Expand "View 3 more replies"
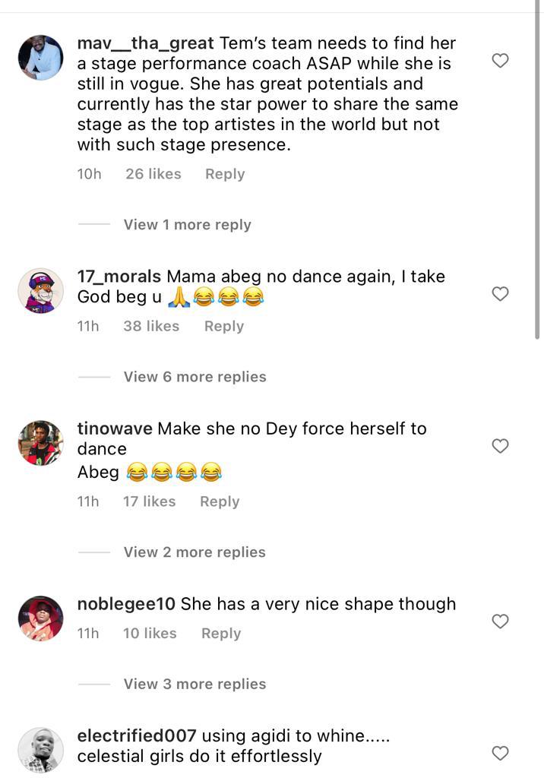The image size is (544, 778). 195,684
